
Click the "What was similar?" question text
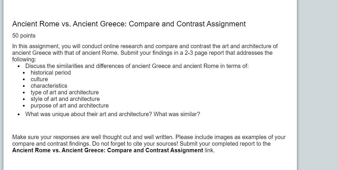click(x=177, y=114)
